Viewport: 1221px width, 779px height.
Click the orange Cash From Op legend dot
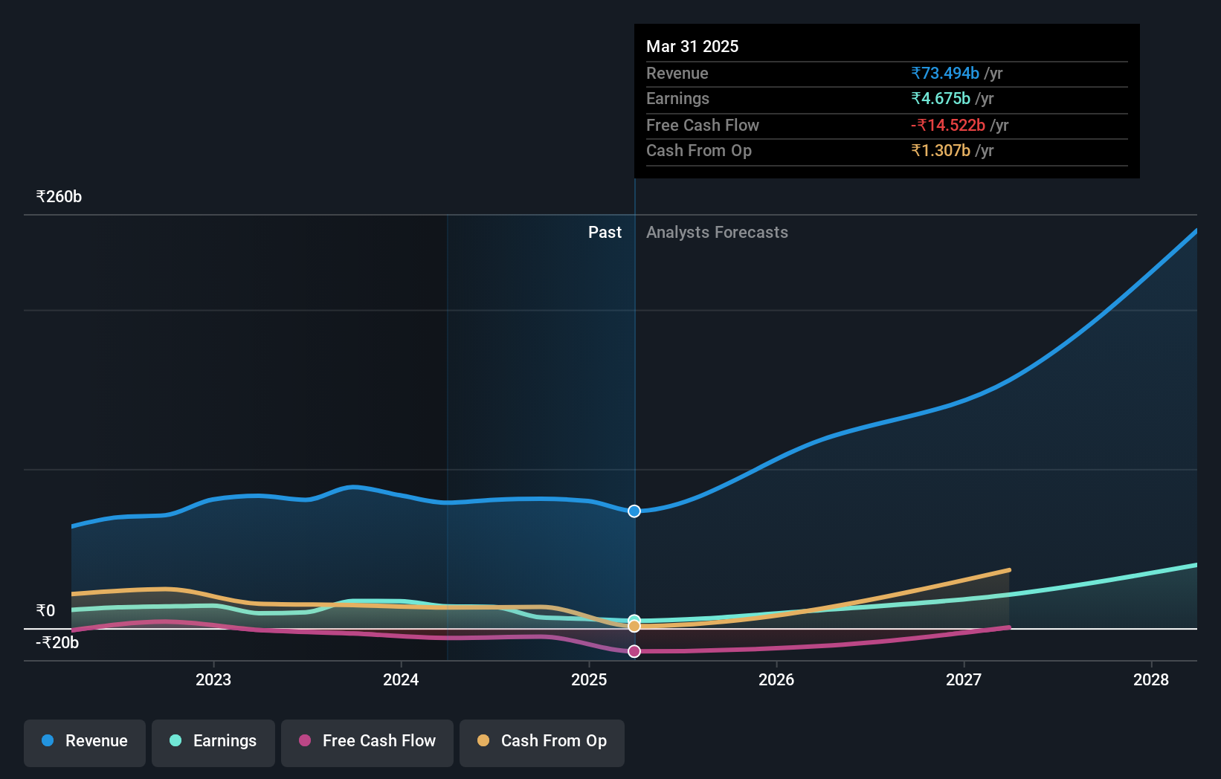pos(483,741)
